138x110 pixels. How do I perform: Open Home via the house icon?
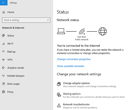click(x=4, y=12)
